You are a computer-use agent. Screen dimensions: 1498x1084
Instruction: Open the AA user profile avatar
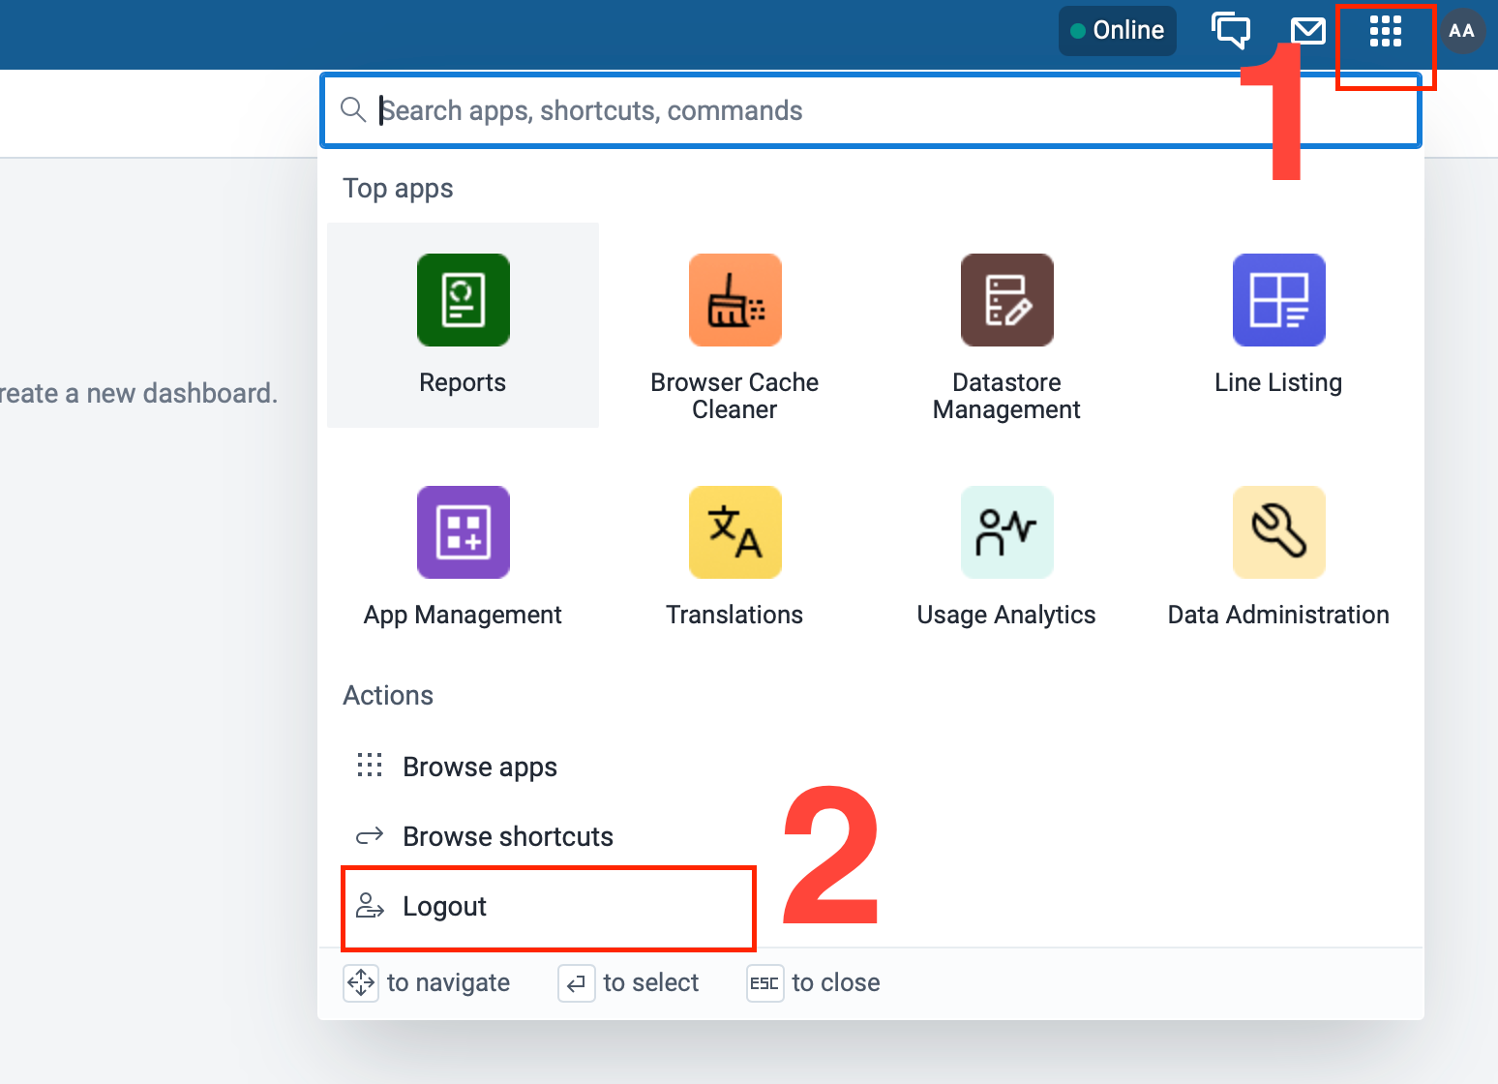[1461, 31]
